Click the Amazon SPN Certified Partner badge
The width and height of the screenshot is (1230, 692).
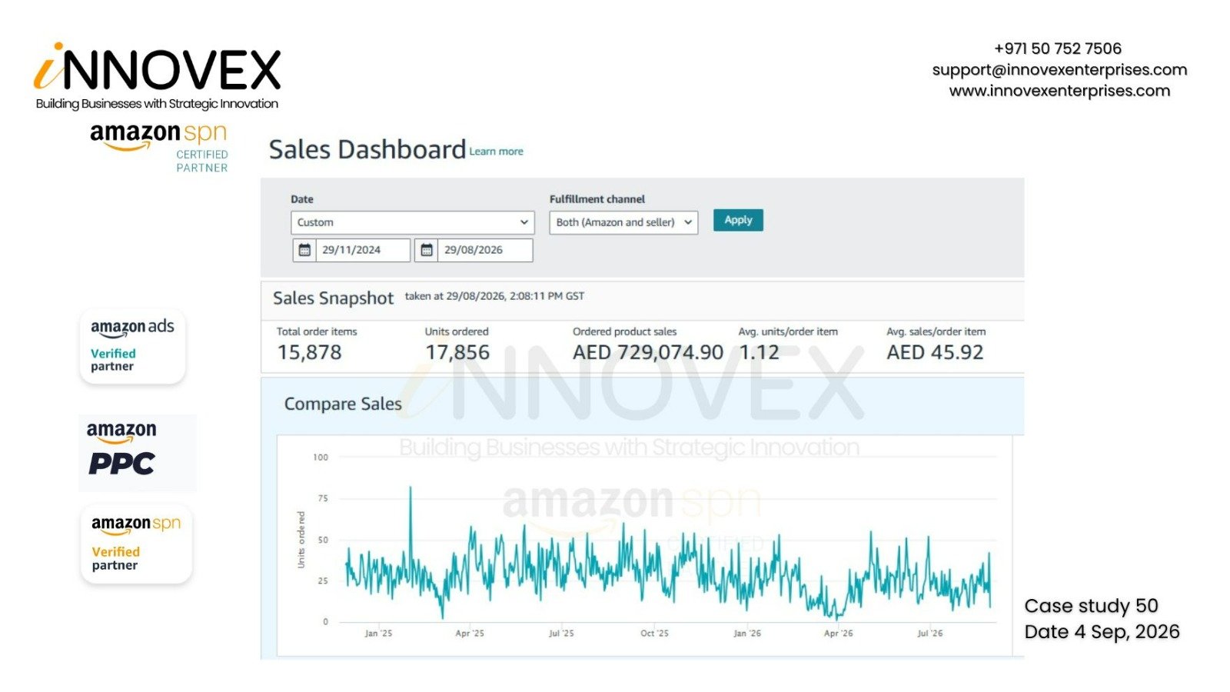(159, 148)
